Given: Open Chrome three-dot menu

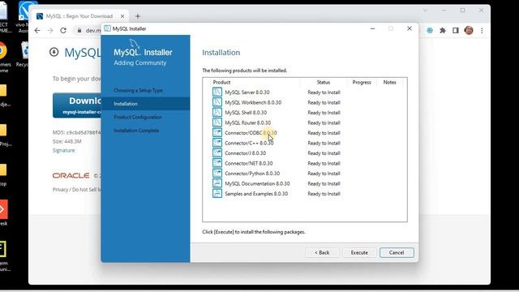Looking at the screenshot, I should click(x=482, y=31).
